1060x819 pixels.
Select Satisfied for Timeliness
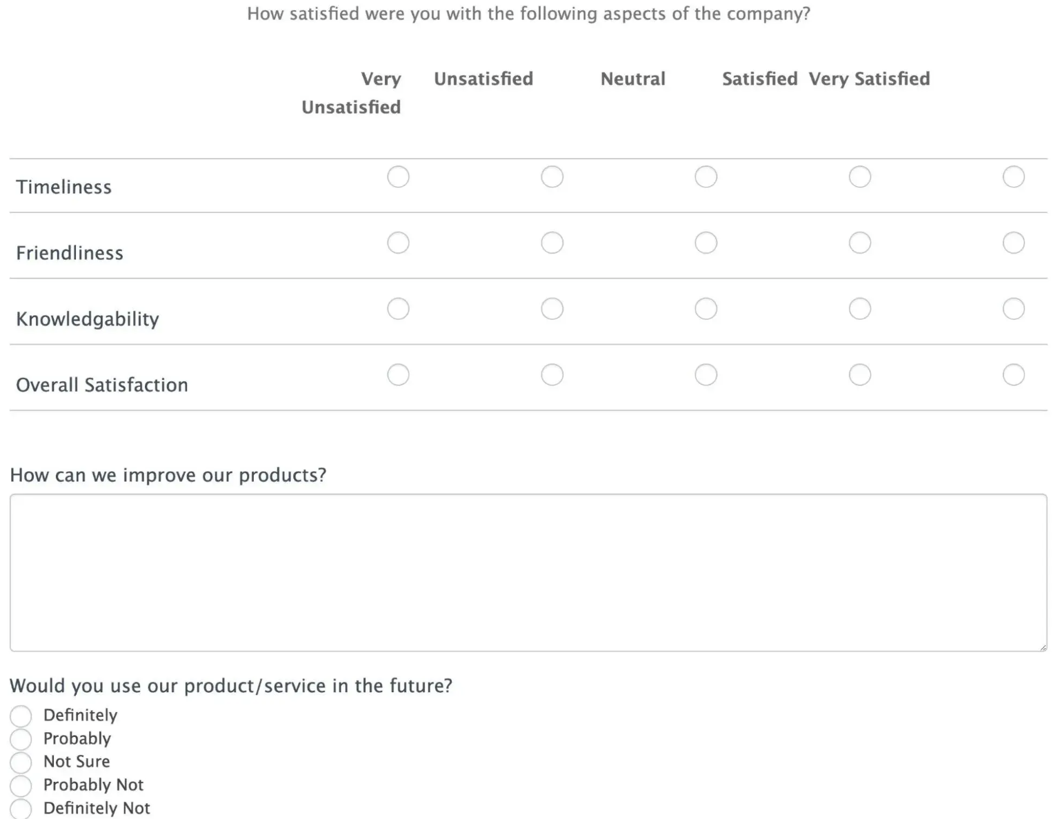859,176
